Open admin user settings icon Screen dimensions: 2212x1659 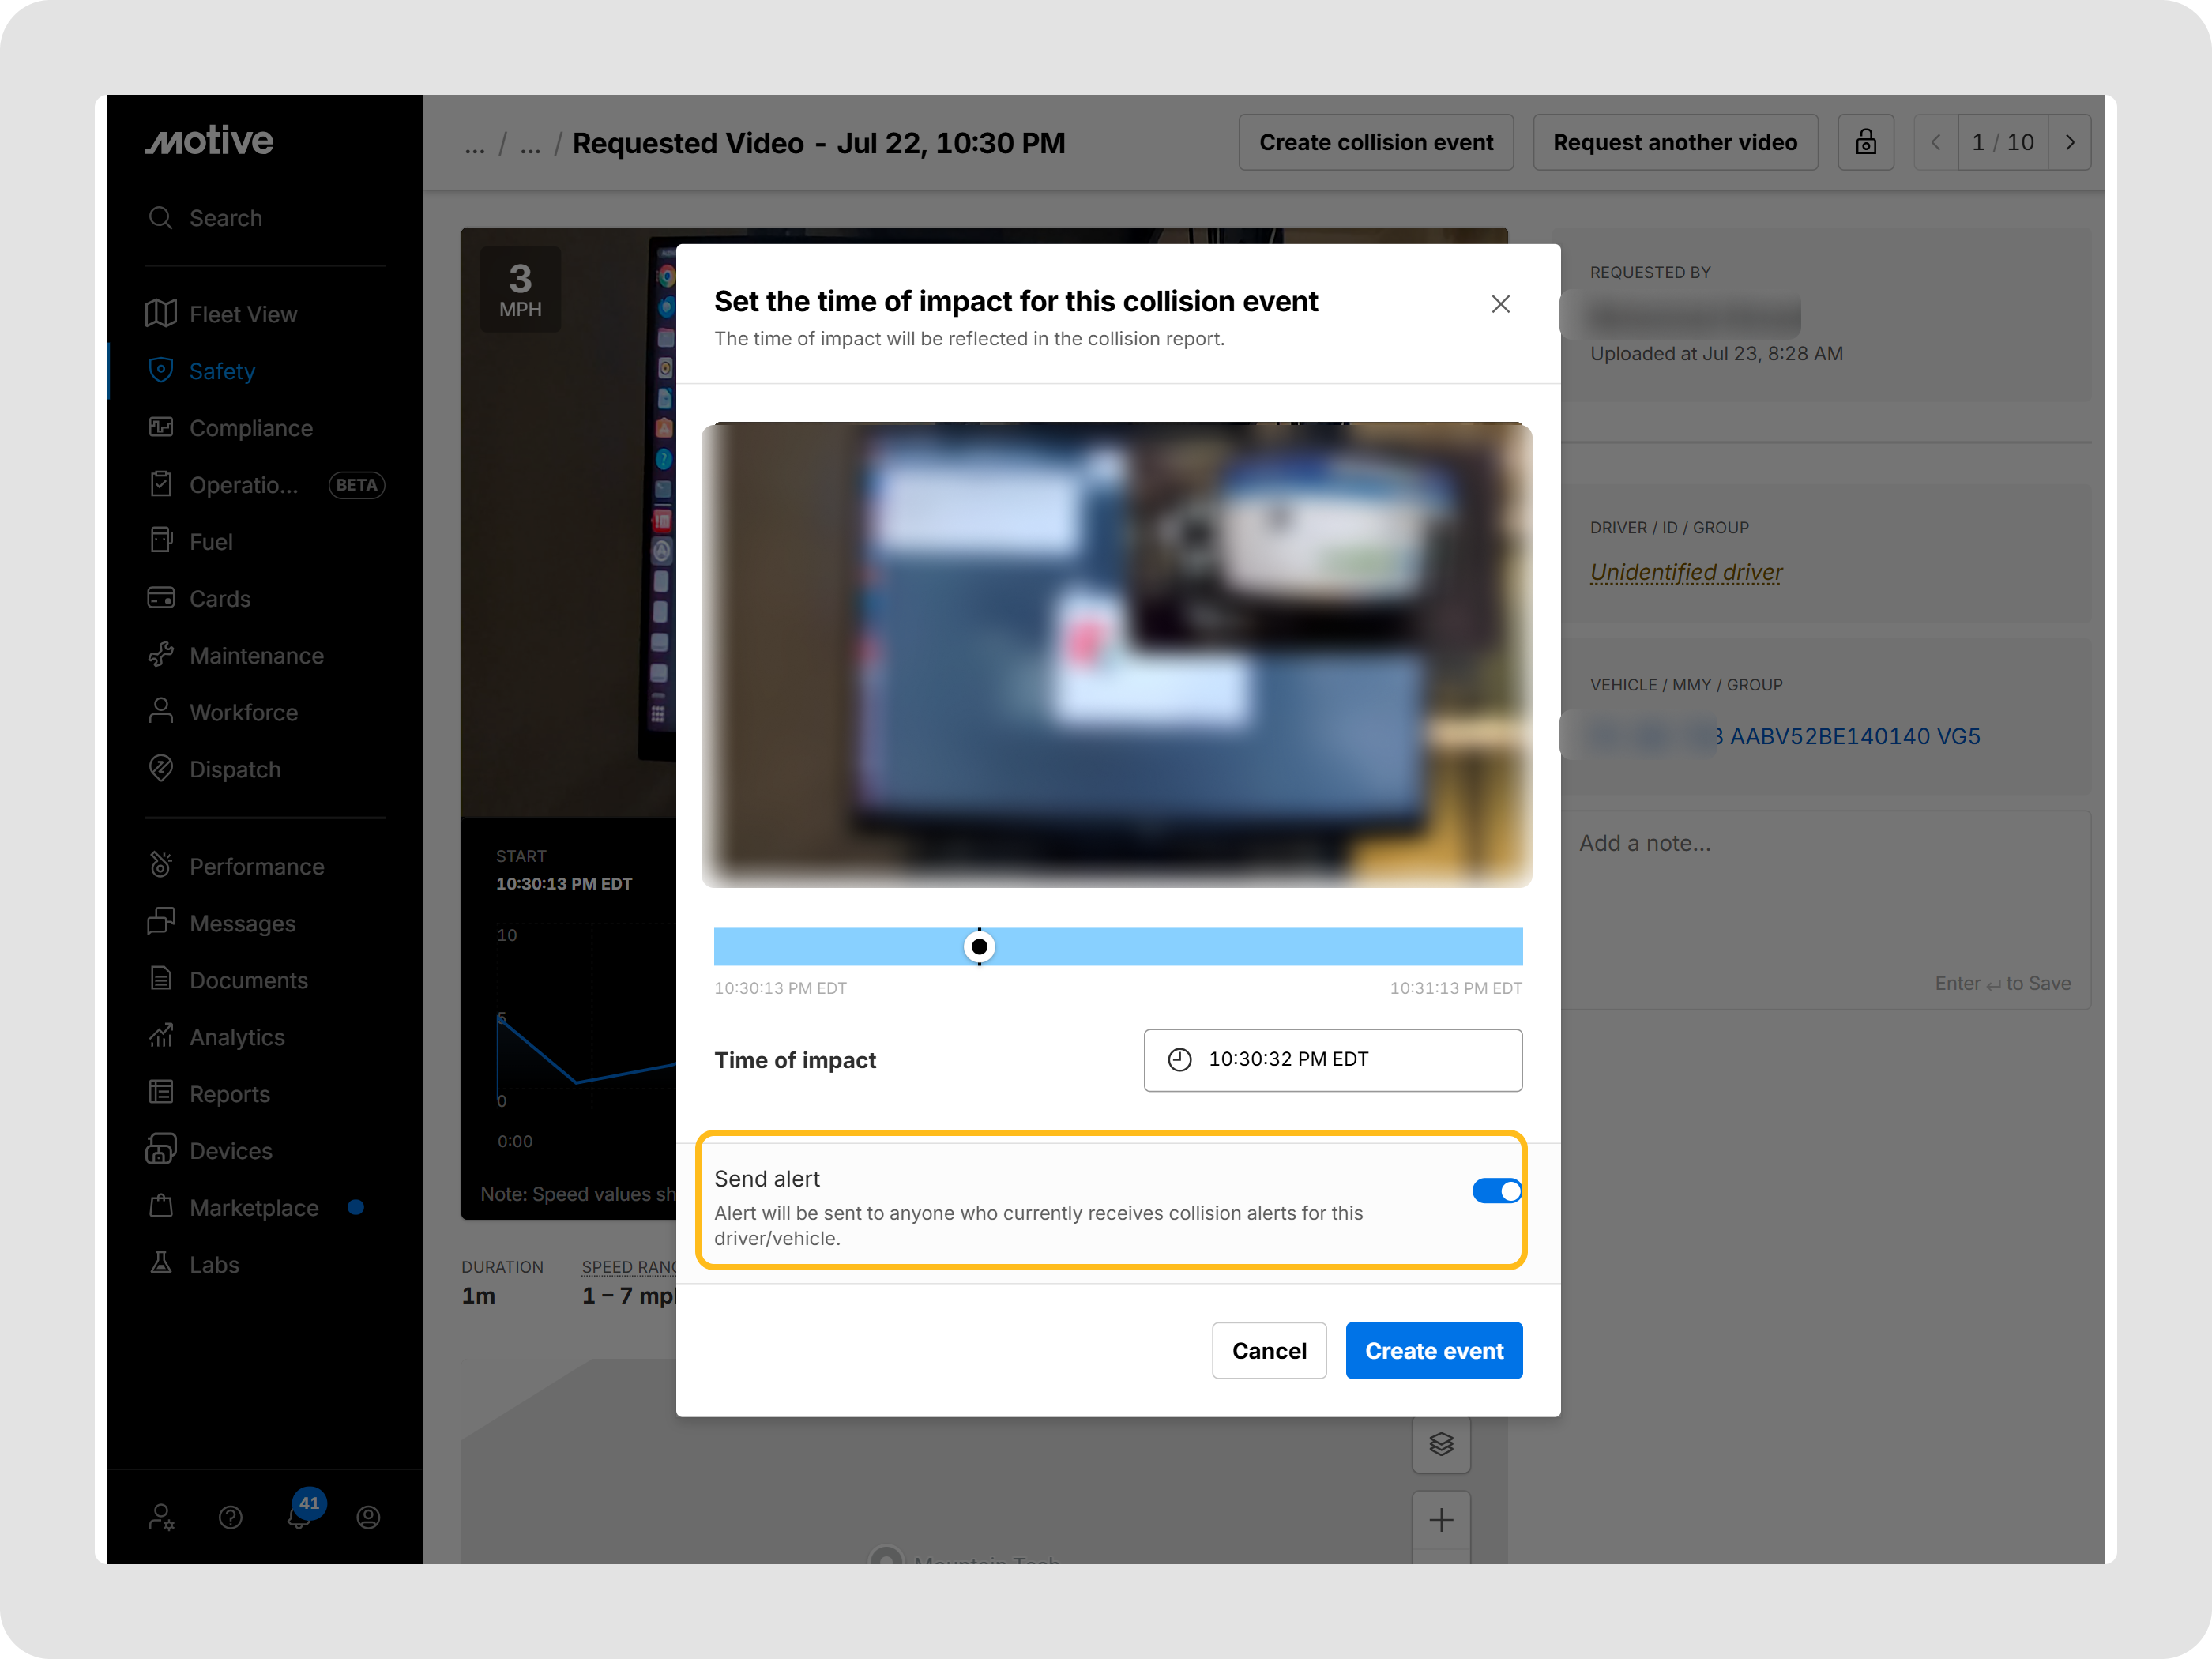(x=161, y=1517)
